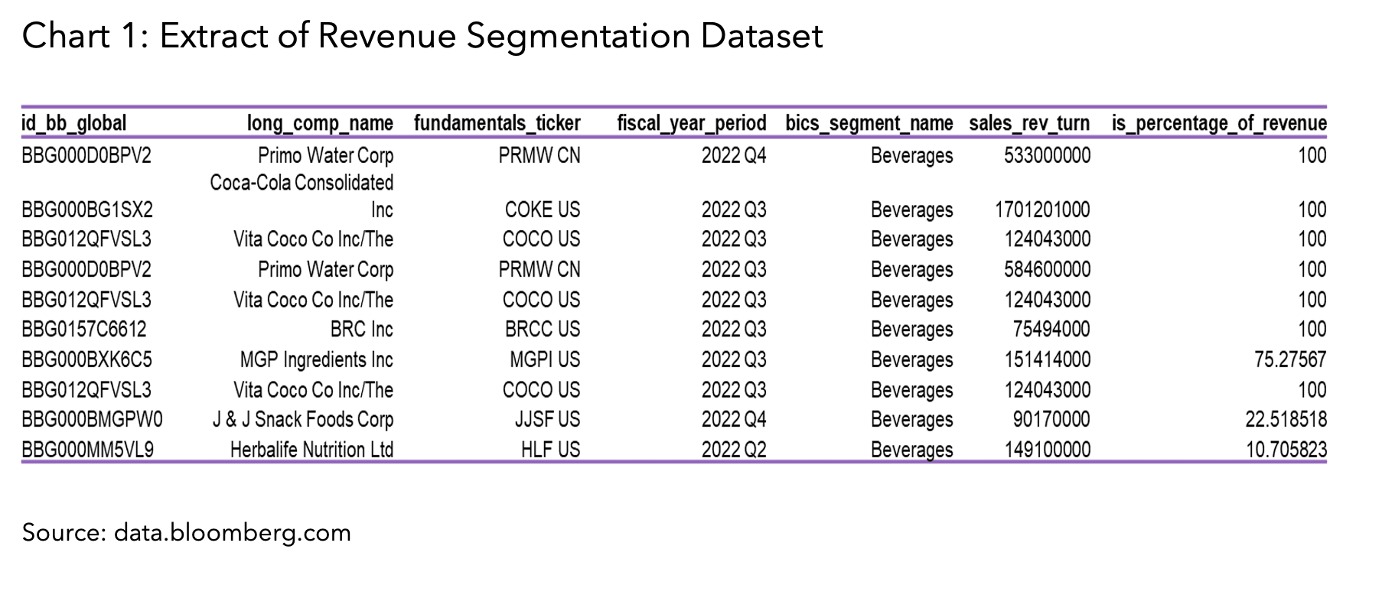The image size is (1382, 598).
Task: Click 2022 Q4 in the JJSF US row
Action: (734, 420)
